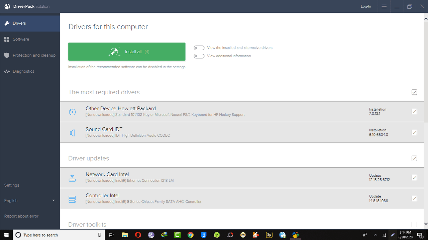The width and height of the screenshot is (428, 240).
Task: Open the notification center icon
Action: coord(420,235)
